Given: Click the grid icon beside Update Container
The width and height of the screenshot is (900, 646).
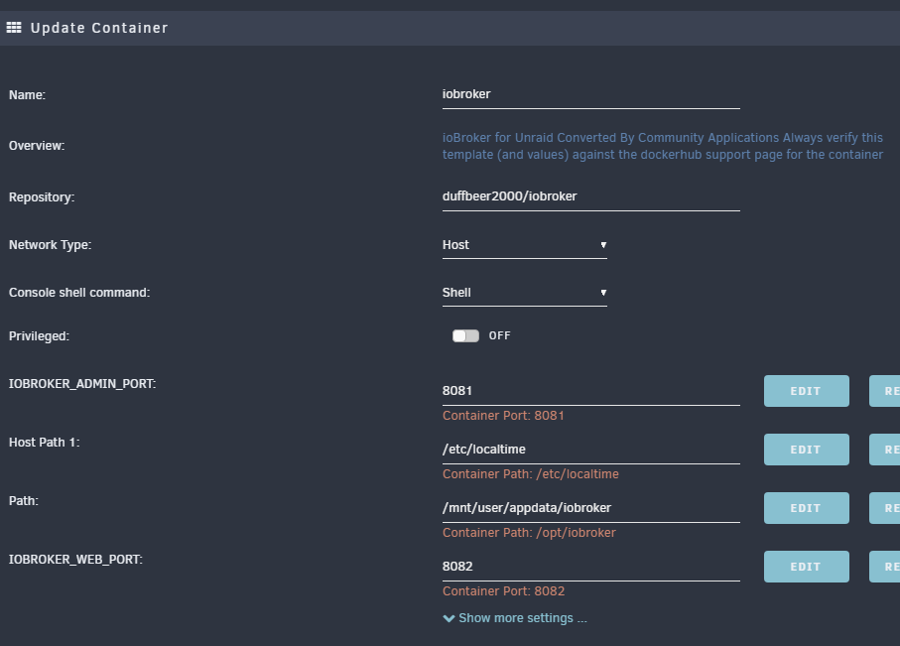Looking at the screenshot, I should (x=14, y=28).
